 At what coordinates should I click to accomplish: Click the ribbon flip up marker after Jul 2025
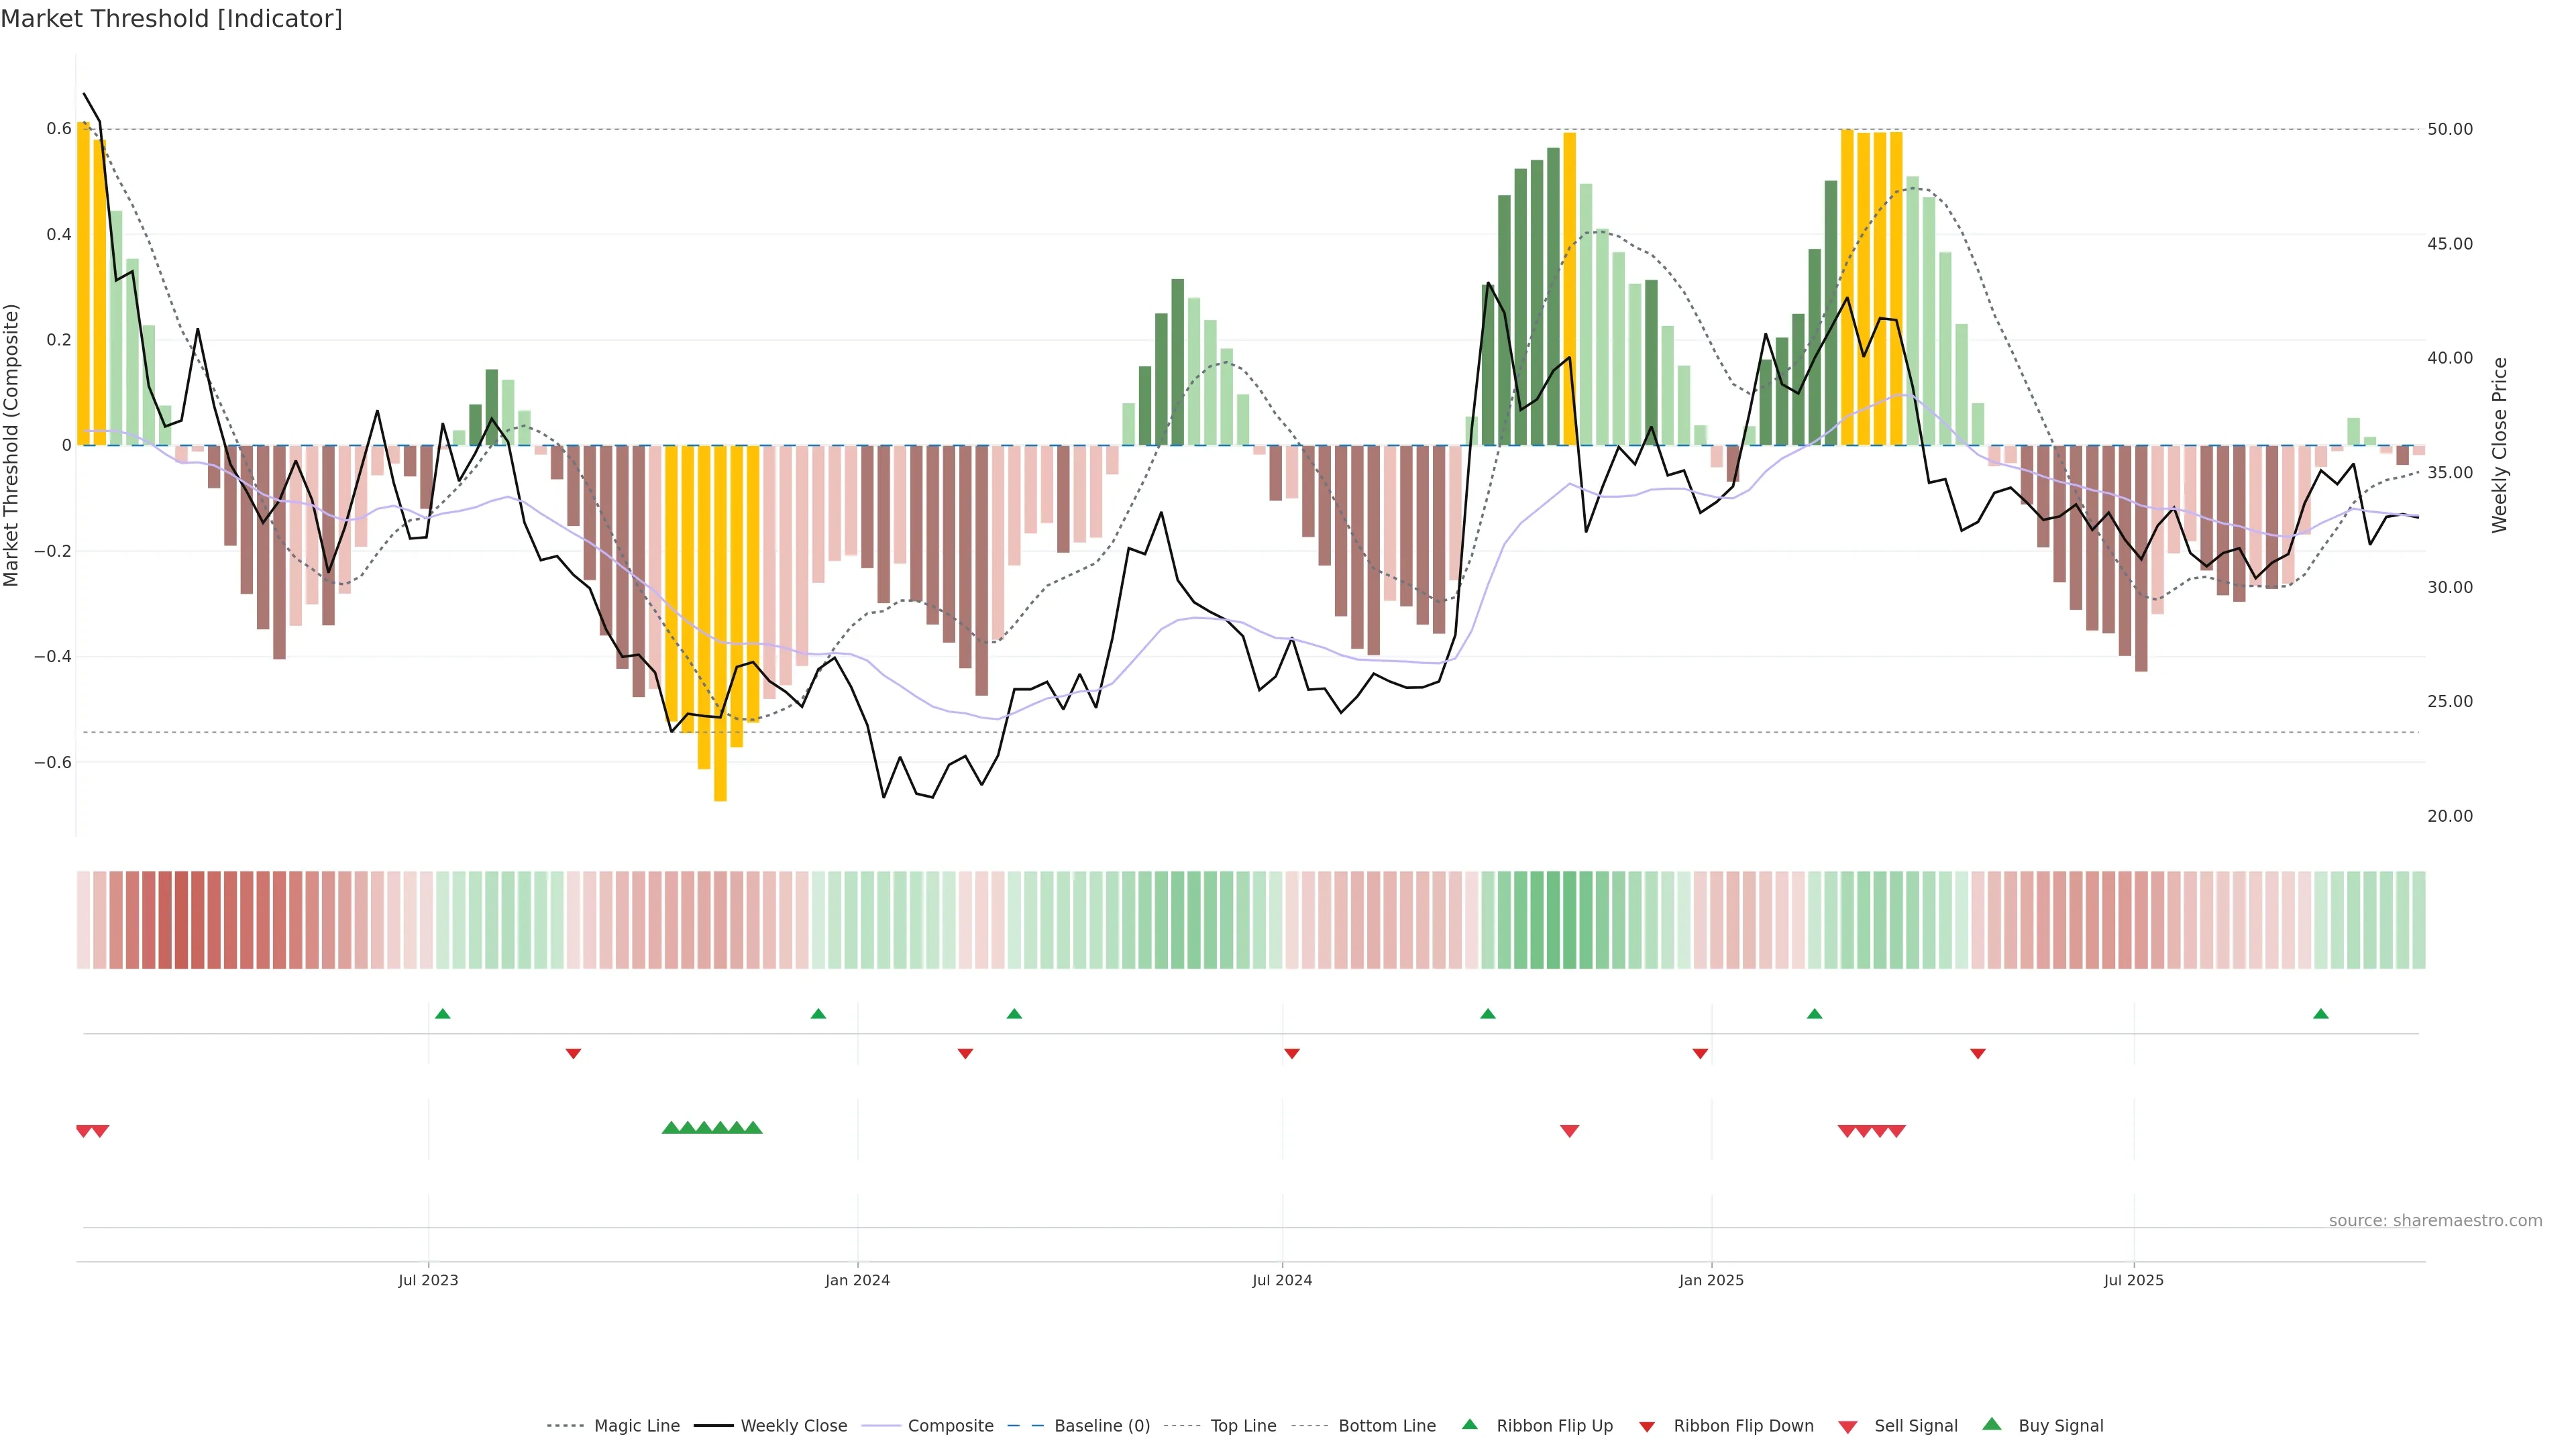2320,1014
